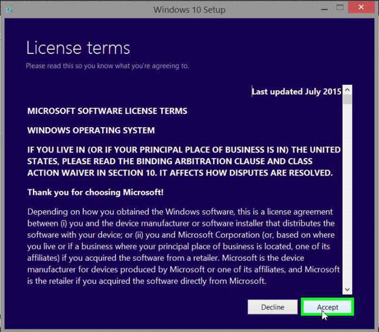The width and height of the screenshot is (379, 332).
Task: Click the binding arbitration clause notice paragraph
Action: (x=183, y=161)
